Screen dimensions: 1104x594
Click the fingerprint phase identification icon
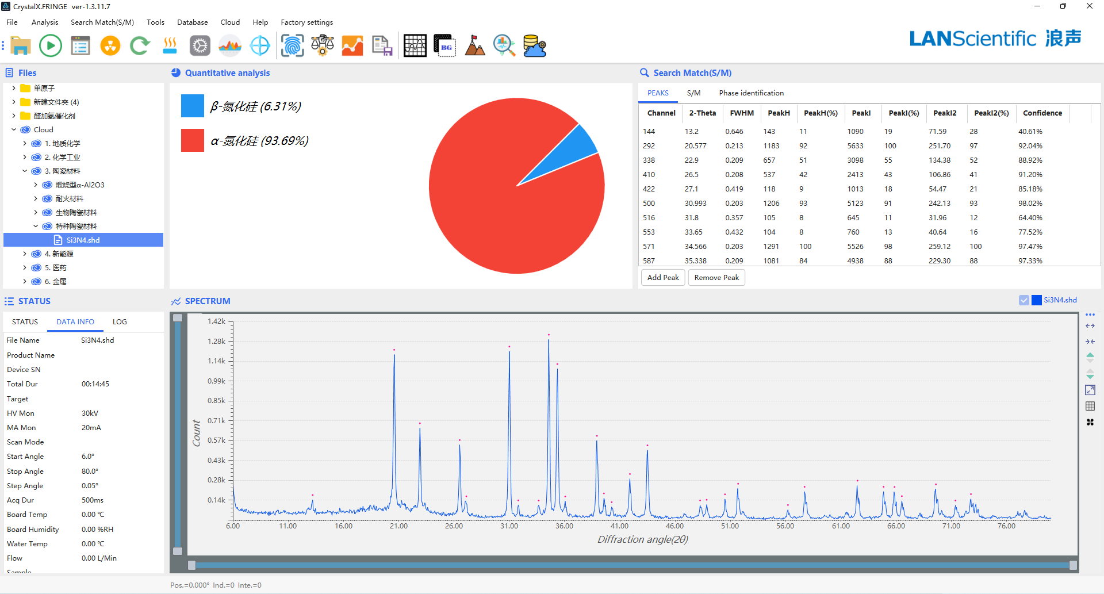pos(292,46)
